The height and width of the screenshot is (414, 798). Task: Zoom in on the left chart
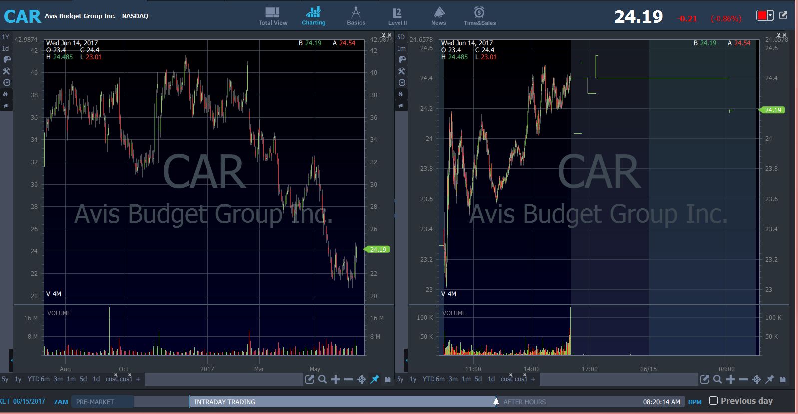coord(336,379)
